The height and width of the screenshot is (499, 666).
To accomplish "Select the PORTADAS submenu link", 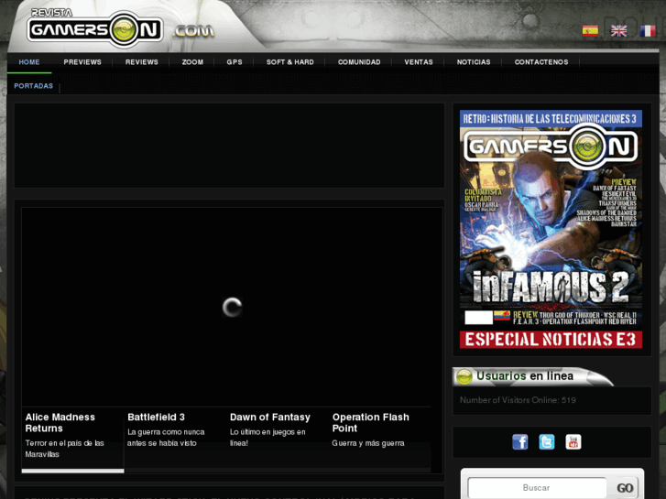I will point(34,86).
